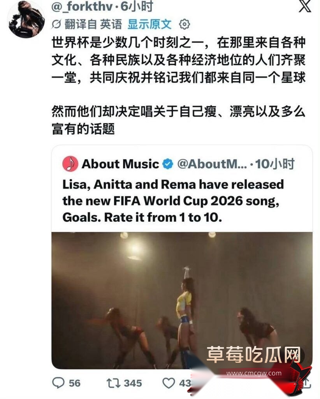This screenshot has height=399, width=320.
Task: Show original text link 显示原文
Action: coord(149,25)
